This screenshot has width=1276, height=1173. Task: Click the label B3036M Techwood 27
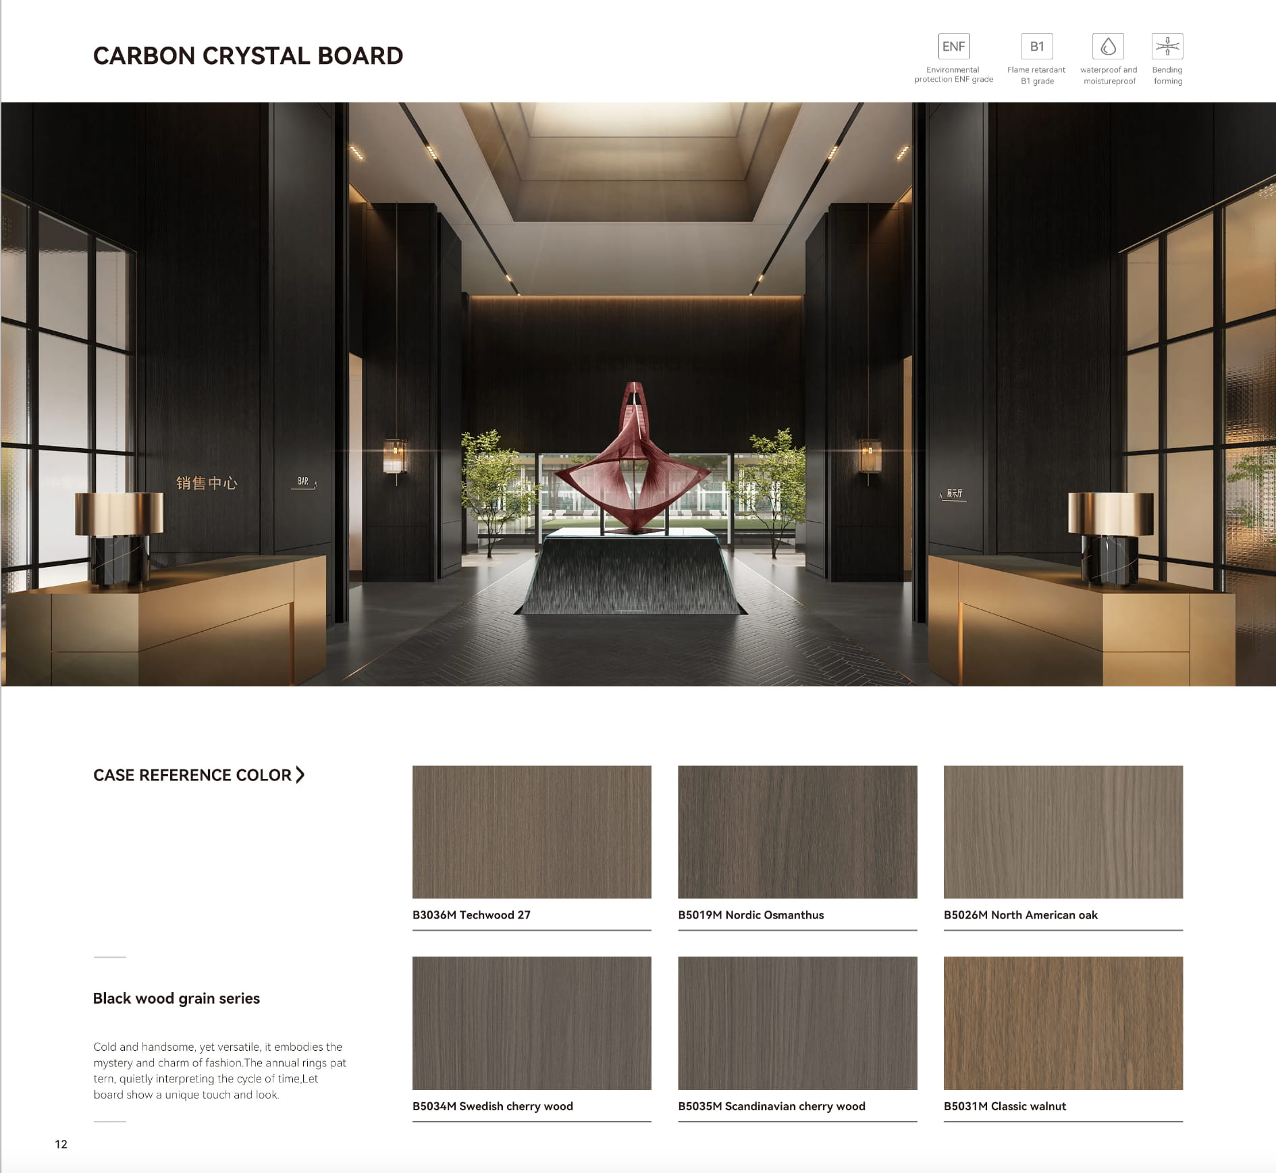[471, 915]
